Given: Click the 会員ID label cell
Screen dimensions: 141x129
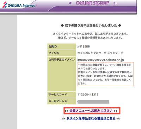Looking at the screenshot, I should [62, 47].
